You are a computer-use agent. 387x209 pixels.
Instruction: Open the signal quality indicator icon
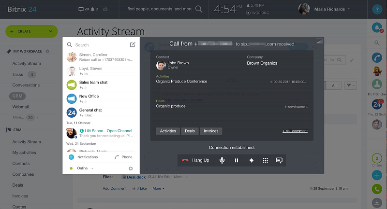point(319,41)
